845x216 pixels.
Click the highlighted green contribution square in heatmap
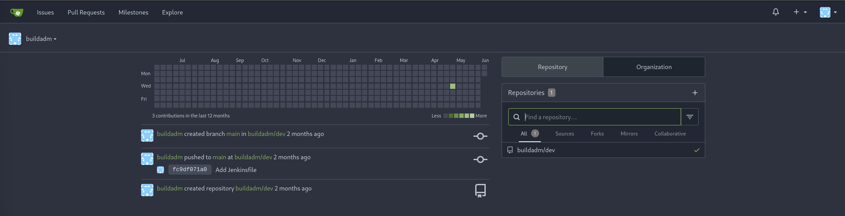pyautogui.click(x=453, y=86)
